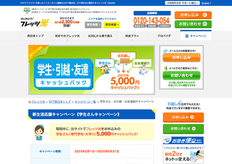Click the moving truck illustration in banner
Screen dimensions: 232x164
(123, 62)
